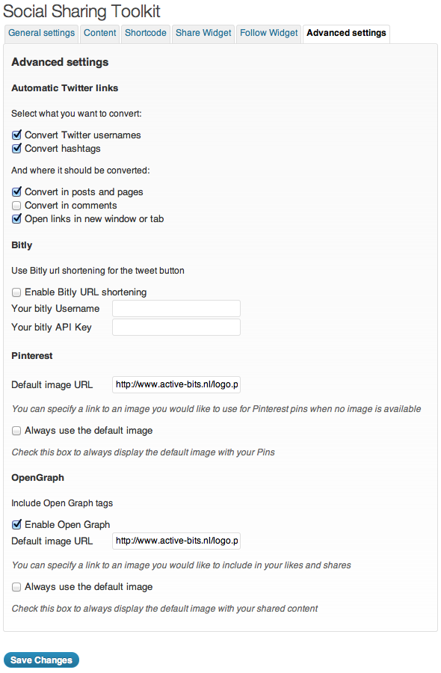
Task: Select the Follow Widget tab
Action: coord(269,34)
